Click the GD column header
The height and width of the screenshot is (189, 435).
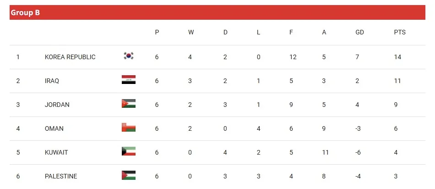(x=359, y=32)
